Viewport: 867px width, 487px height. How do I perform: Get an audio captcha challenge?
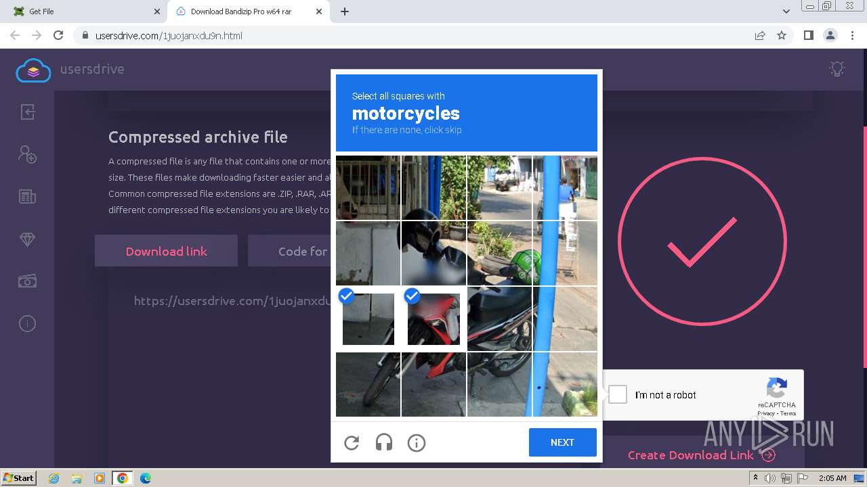click(384, 443)
